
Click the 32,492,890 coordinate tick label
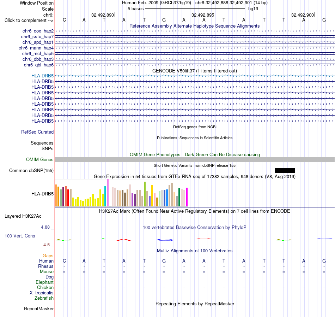click(103, 15)
